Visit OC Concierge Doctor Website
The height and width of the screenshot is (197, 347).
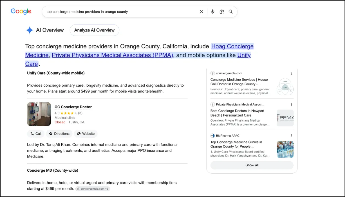86,134
